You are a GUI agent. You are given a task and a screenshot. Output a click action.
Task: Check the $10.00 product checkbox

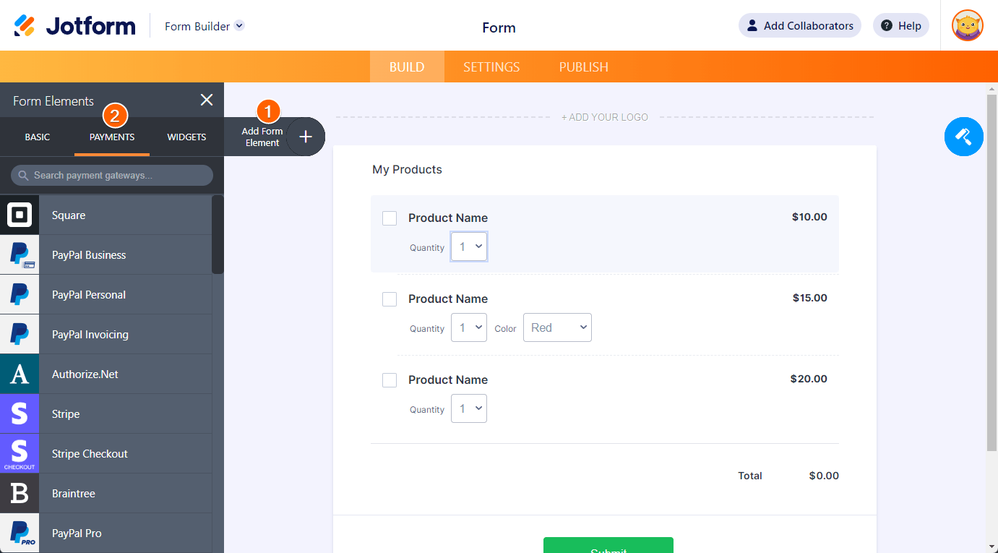click(x=390, y=218)
